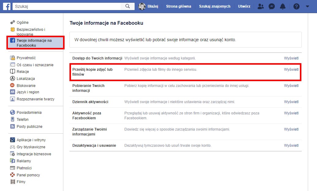This screenshot has height=191, width=317.
Task: Open Płatności settings
Action: pyautogui.click(x=24, y=168)
